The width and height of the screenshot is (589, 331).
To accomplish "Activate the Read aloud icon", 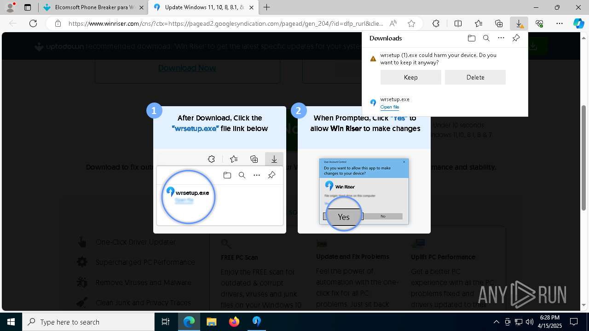I will click(393, 23).
